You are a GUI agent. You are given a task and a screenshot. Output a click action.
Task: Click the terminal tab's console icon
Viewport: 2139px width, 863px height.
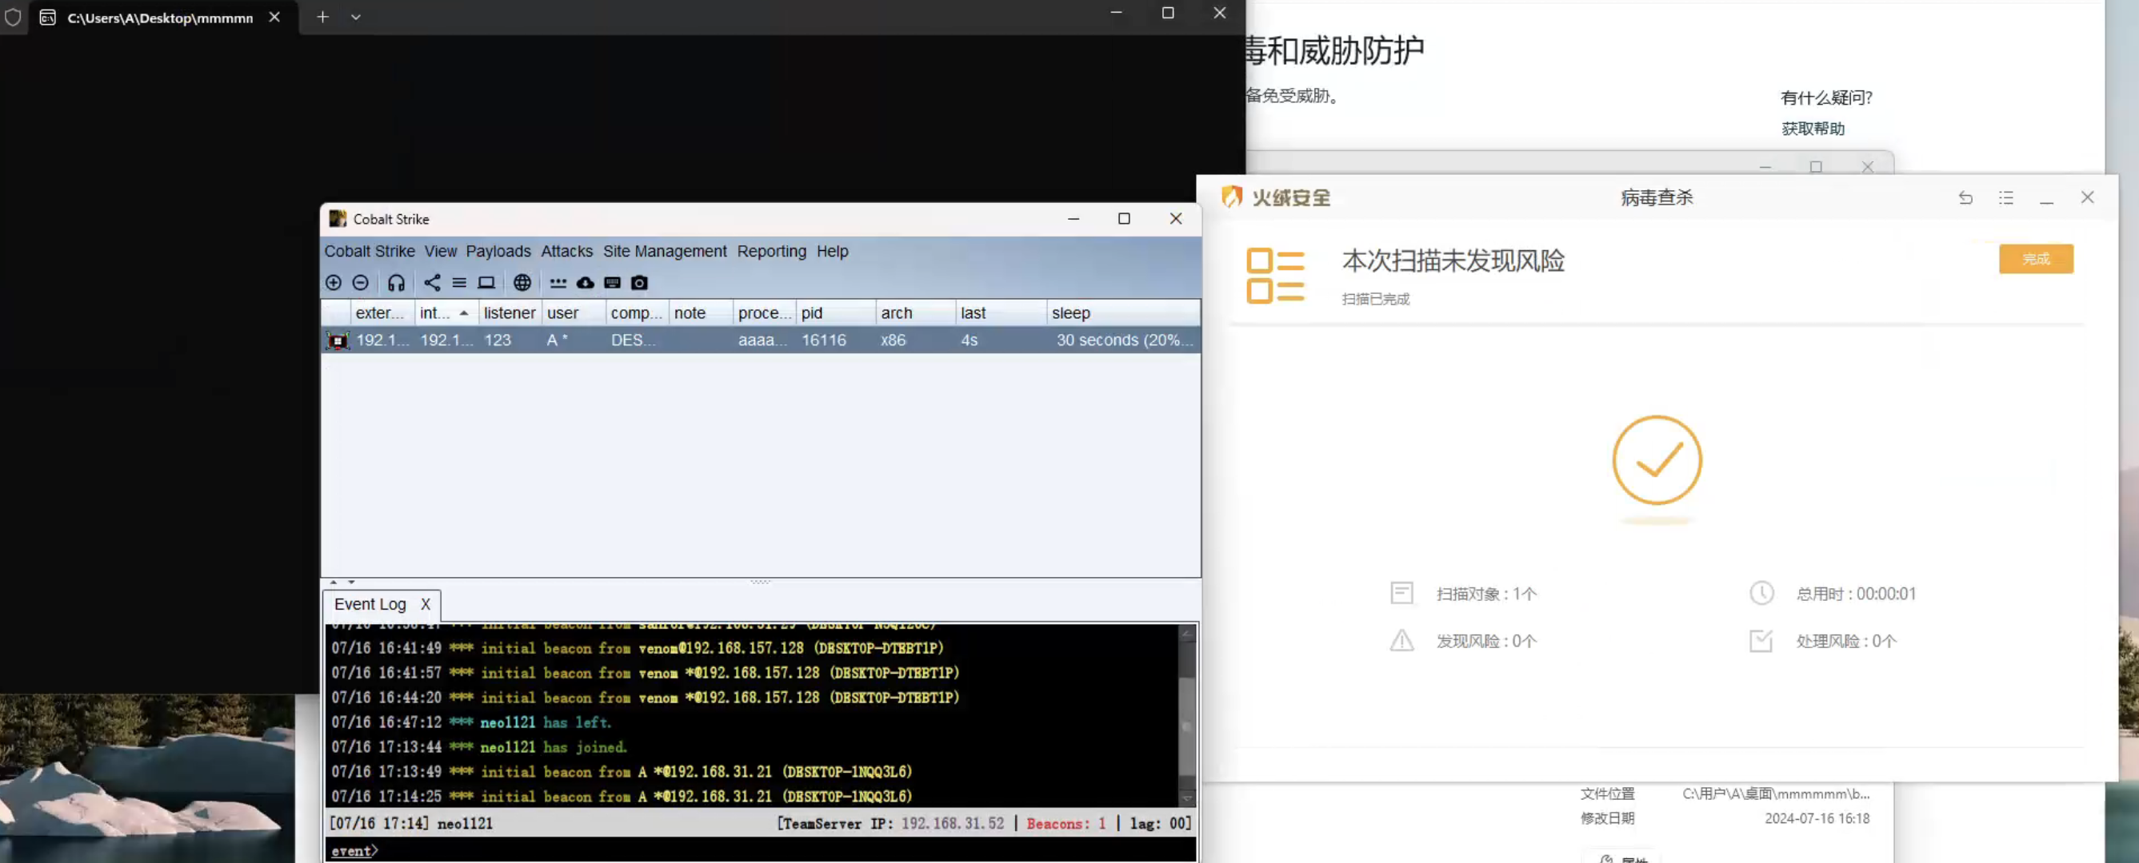tap(48, 18)
